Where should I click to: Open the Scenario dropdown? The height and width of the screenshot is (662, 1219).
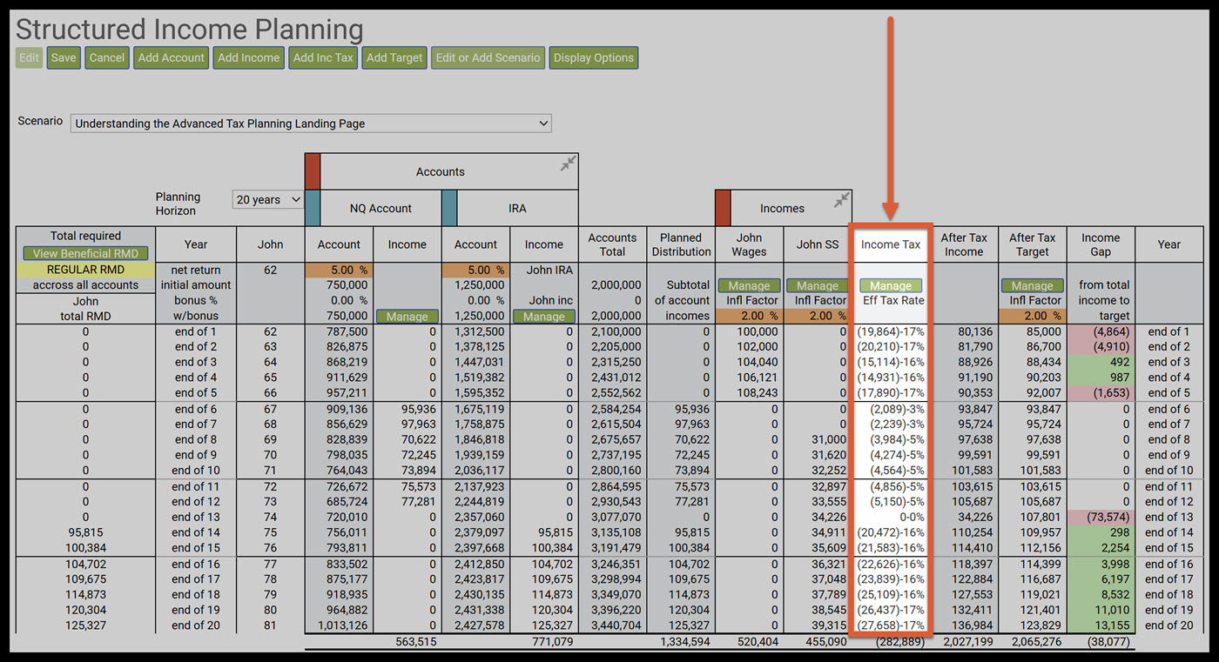click(x=311, y=124)
